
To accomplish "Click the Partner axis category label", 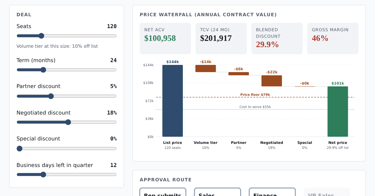I will point(239,143).
